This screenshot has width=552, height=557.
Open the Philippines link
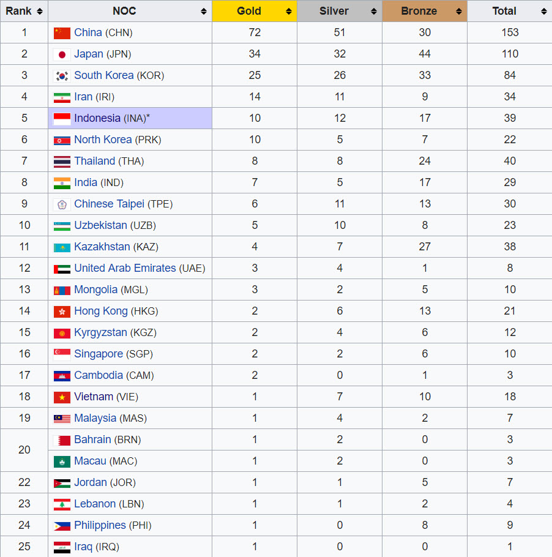pyautogui.click(x=100, y=525)
